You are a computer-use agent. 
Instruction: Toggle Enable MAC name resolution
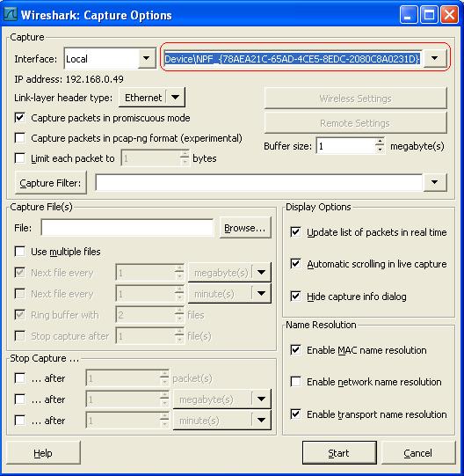click(295, 349)
